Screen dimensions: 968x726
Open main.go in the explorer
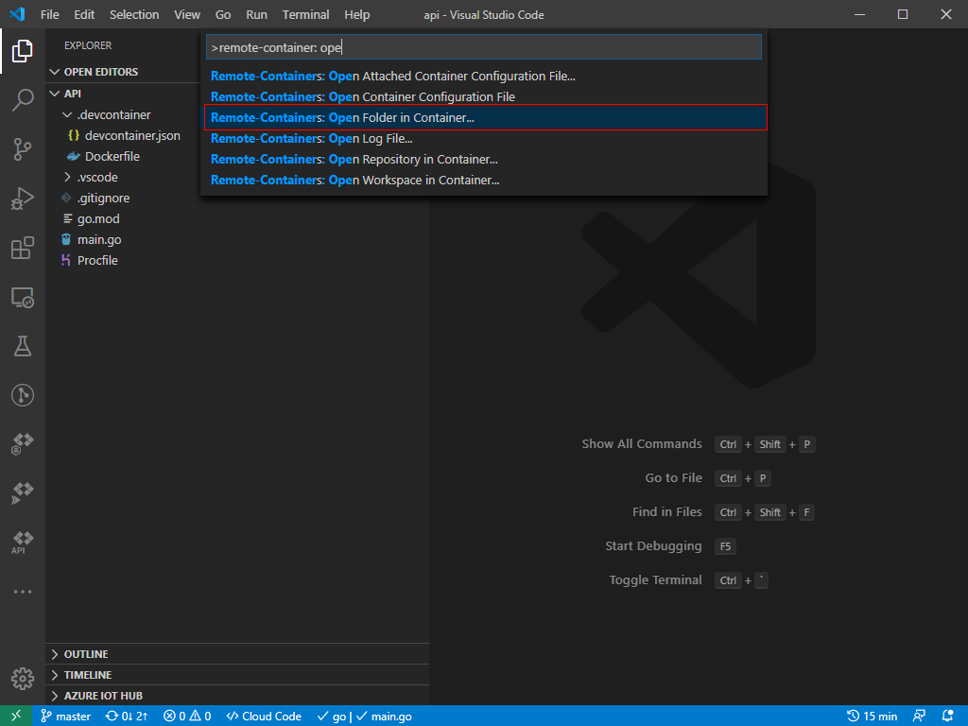pyautogui.click(x=99, y=239)
